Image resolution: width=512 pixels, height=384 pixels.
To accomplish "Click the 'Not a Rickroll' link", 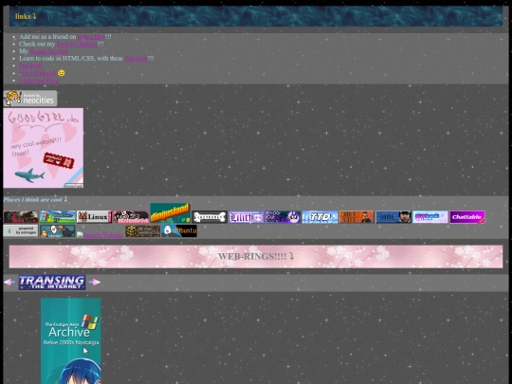I will (37, 73).
